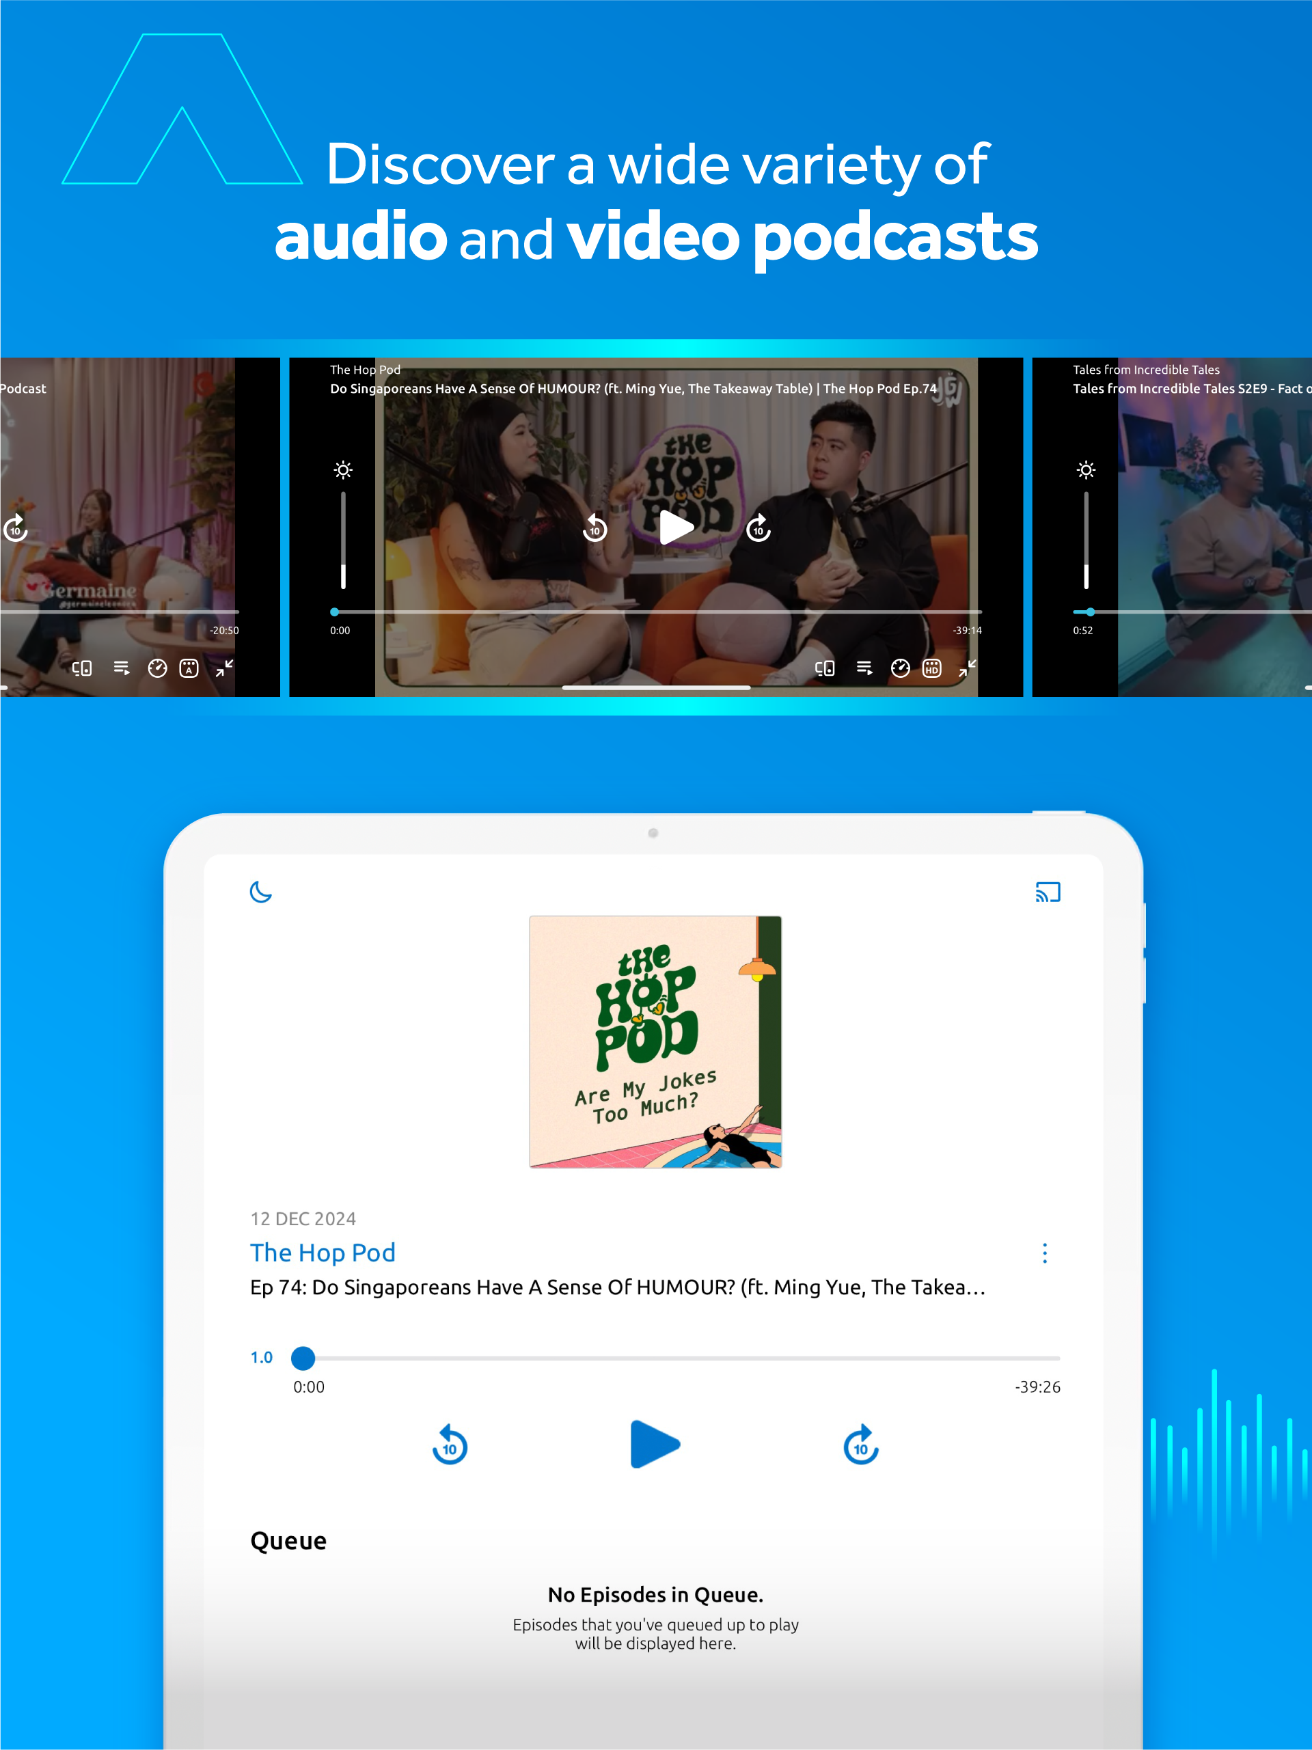This screenshot has width=1312, height=1750.
Task: Open playback speed gauge in left video
Action: point(157,668)
